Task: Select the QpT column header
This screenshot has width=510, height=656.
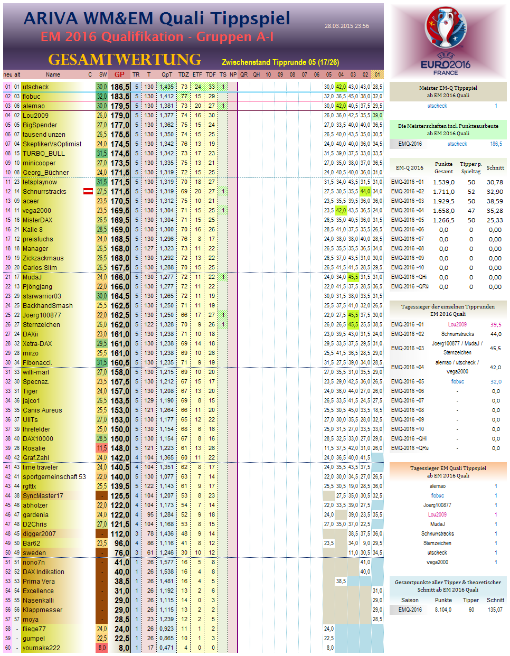Action: point(166,74)
